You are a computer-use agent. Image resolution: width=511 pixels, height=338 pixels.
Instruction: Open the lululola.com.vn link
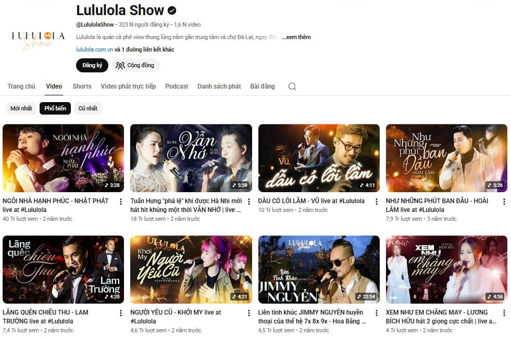point(94,49)
